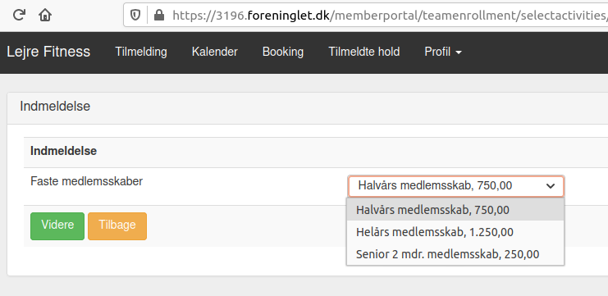Collapse the Faste medlemsskaber select box
The width and height of the screenshot is (608, 296).
point(456,186)
